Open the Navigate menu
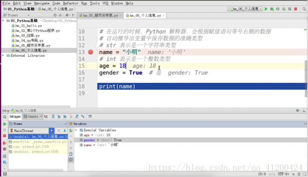Viewport: 308px width, 177px height. tap(42, 3)
